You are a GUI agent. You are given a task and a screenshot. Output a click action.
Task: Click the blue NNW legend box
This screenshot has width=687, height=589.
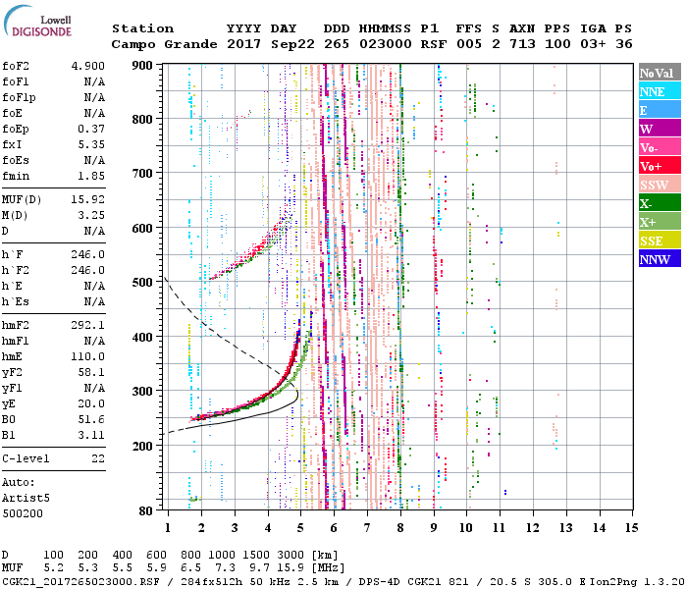point(660,259)
